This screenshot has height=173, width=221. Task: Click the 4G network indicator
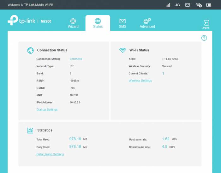click(177, 5)
